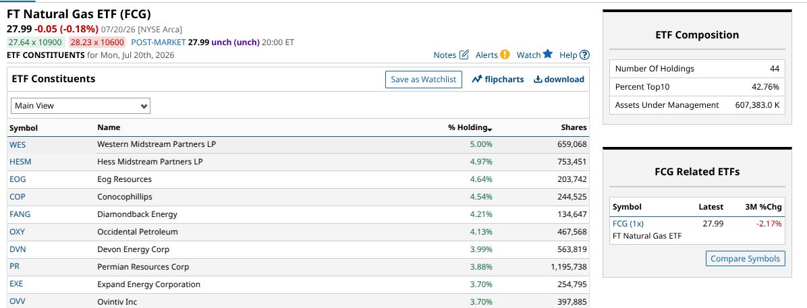The width and height of the screenshot is (807, 308).
Task: Click Compare Symbols button
Action: (x=745, y=259)
